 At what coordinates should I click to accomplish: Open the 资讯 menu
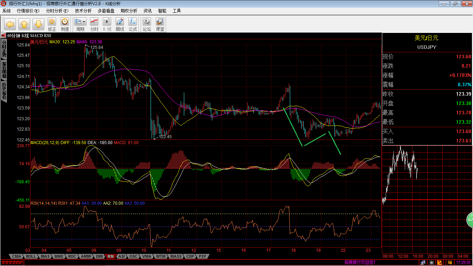coord(148,11)
